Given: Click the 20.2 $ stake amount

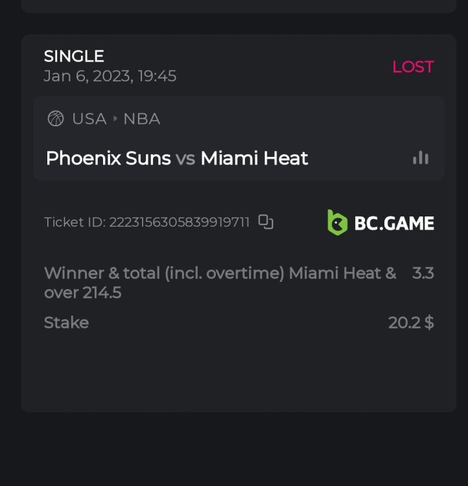Looking at the screenshot, I should pyautogui.click(x=411, y=323).
